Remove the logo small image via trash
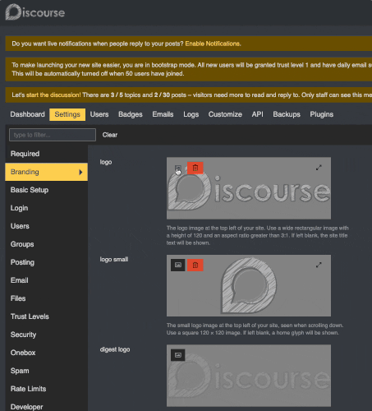 [x=195, y=265]
